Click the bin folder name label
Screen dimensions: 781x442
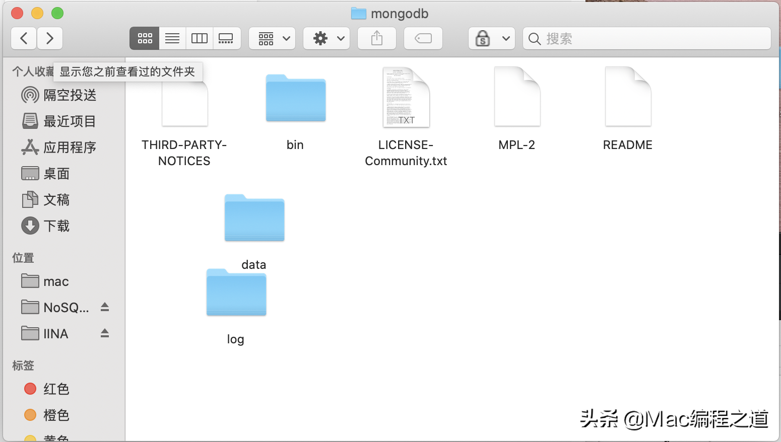coord(295,145)
